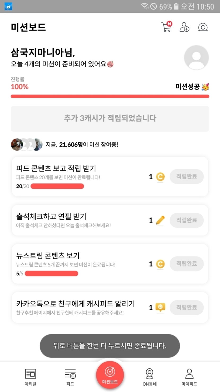
Task: Tap the add friend icon
Action: tap(184, 27)
